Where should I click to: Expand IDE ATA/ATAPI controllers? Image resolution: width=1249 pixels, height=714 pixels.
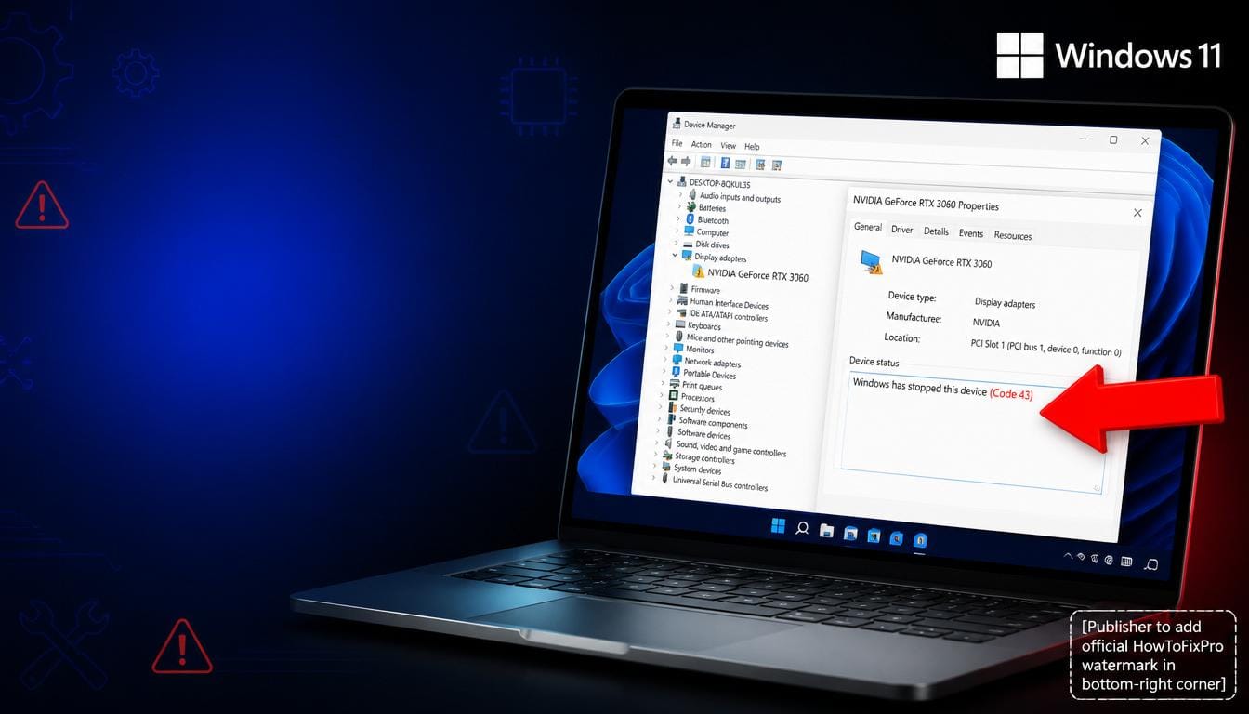point(670,313)
